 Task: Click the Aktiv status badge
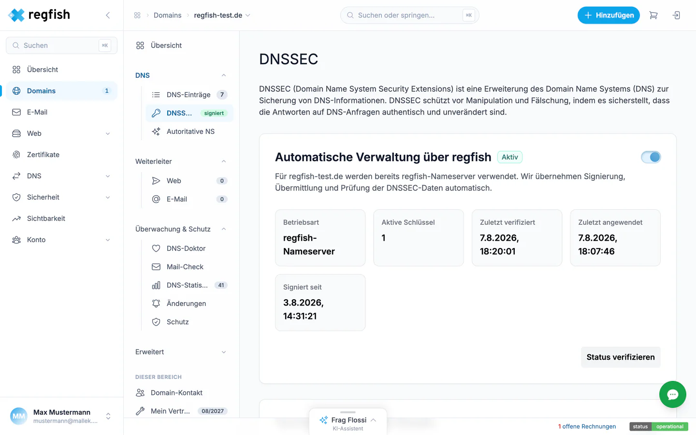[x=510, y=157]
